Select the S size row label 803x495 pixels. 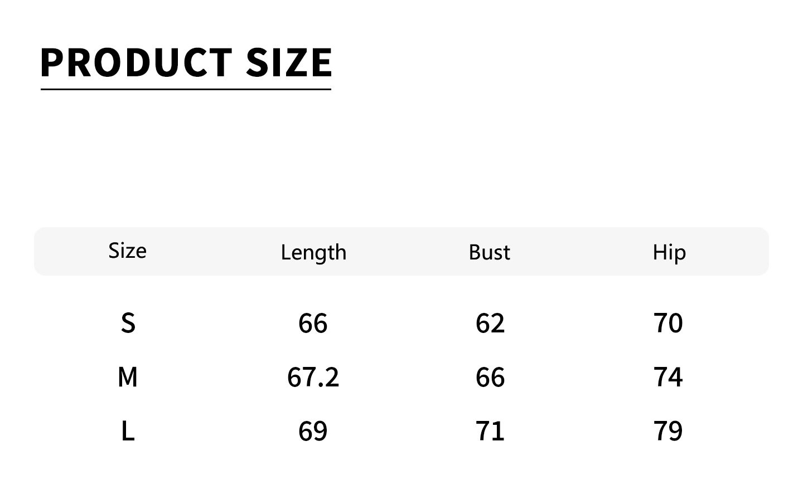[x=128, y=323]
